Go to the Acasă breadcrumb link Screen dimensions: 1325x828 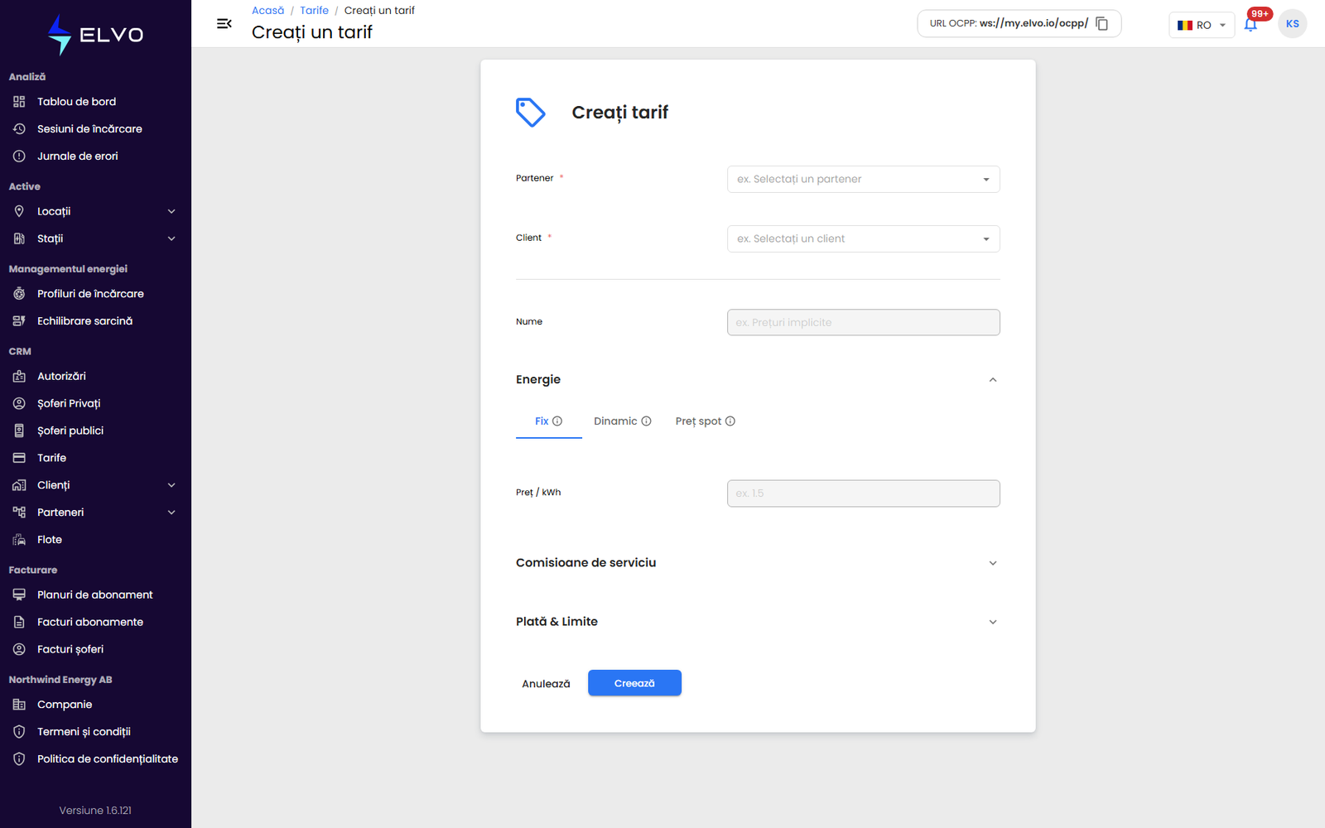267,11
